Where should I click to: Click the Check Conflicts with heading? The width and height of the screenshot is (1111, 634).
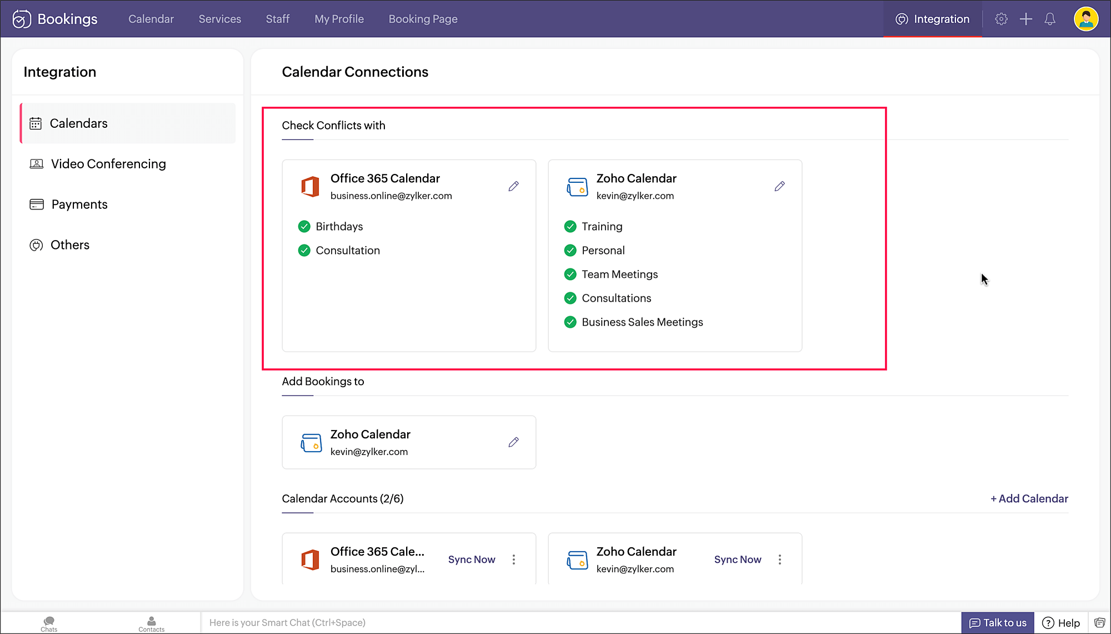click(x=333, y=126)
